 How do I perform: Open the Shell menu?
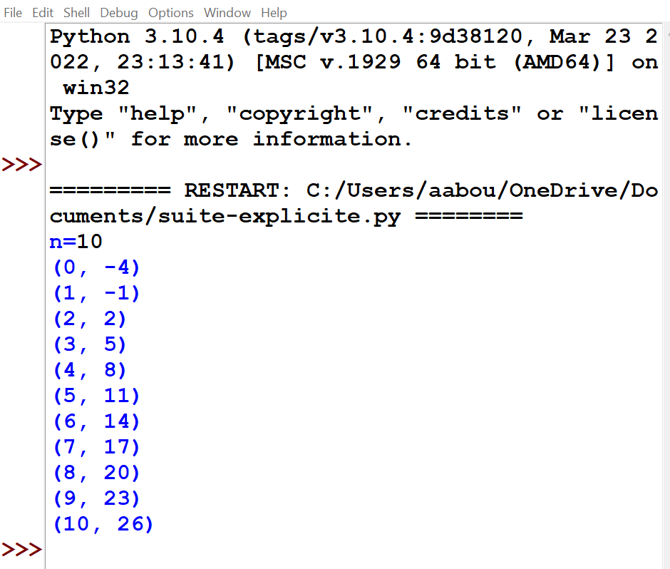76,13
